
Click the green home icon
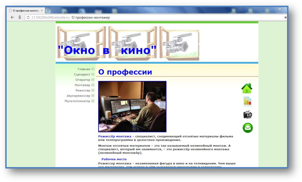(x=247, y=88)
